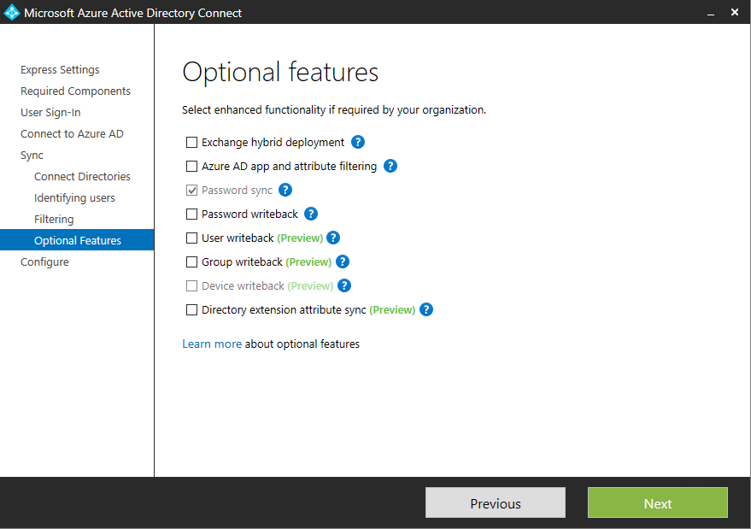The image size is (751, 529).
Task: Open Identifying users sub-step
Action: [74, 198]
